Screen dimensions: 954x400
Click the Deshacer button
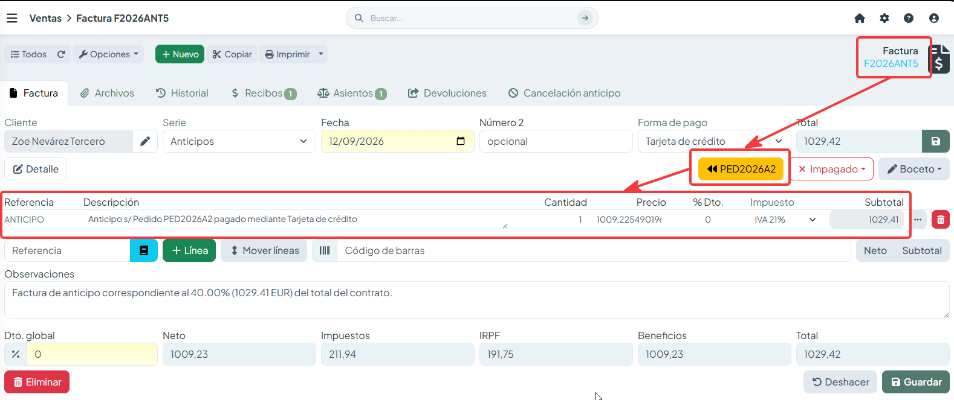point(840,382)
